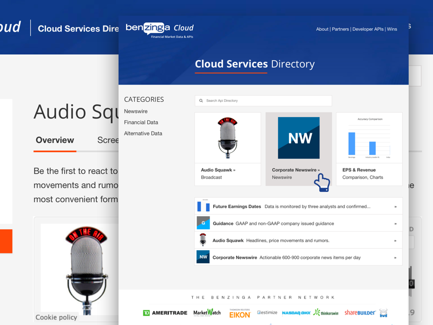Open the EPS & Revenue chart card
This screenshot has height=325, width=433.
(x=369, y=149)
